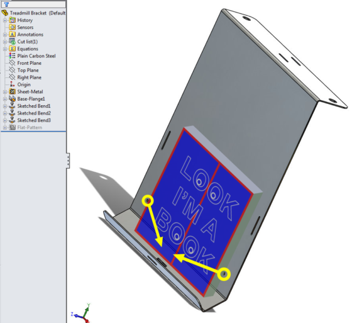Viewport: 352px width, 323px height.
Task: Expand the Sketched Bend2 feature
Action: click(x=5, y=113)
